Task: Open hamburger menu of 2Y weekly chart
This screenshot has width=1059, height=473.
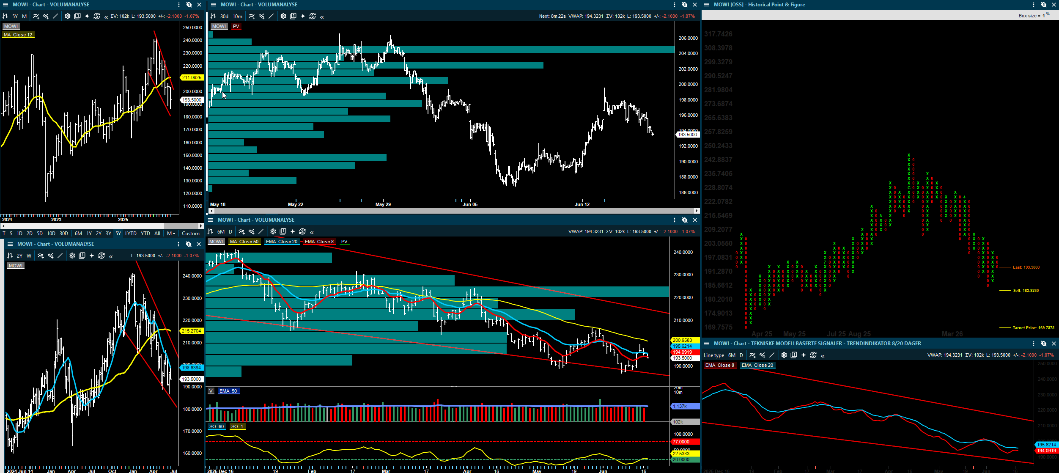Action: point(10,244)
